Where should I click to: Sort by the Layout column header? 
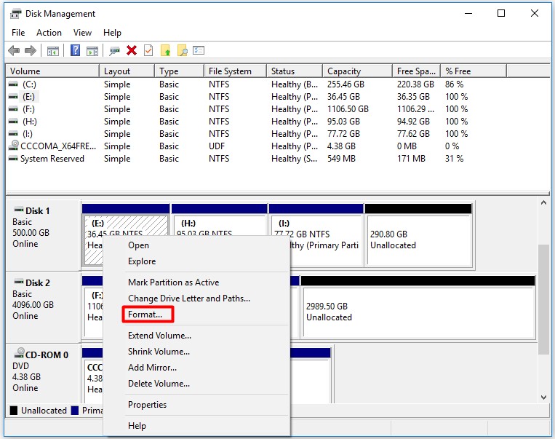tap(127, 71)
